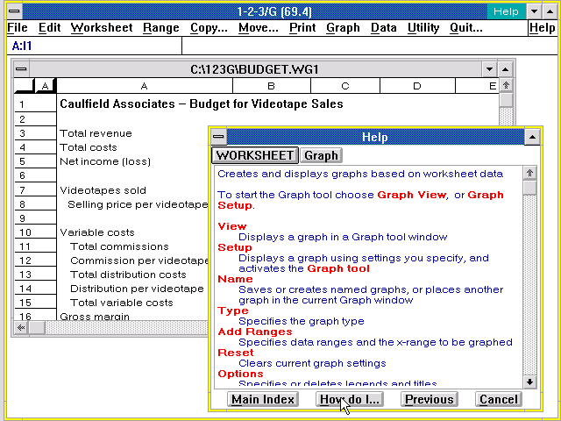Click the How do I... button
This screenshot has width=561, height=421.
click(x=350, y=399)
